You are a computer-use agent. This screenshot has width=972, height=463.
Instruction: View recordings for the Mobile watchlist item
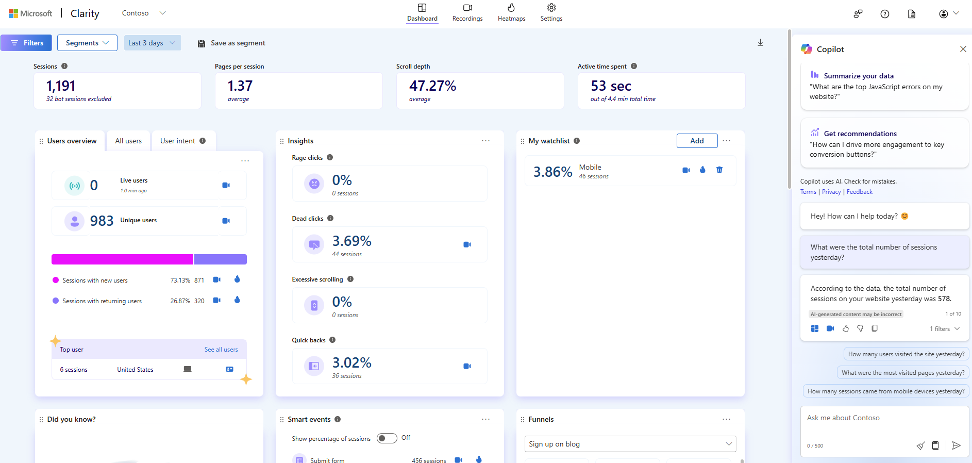point(686,170)
